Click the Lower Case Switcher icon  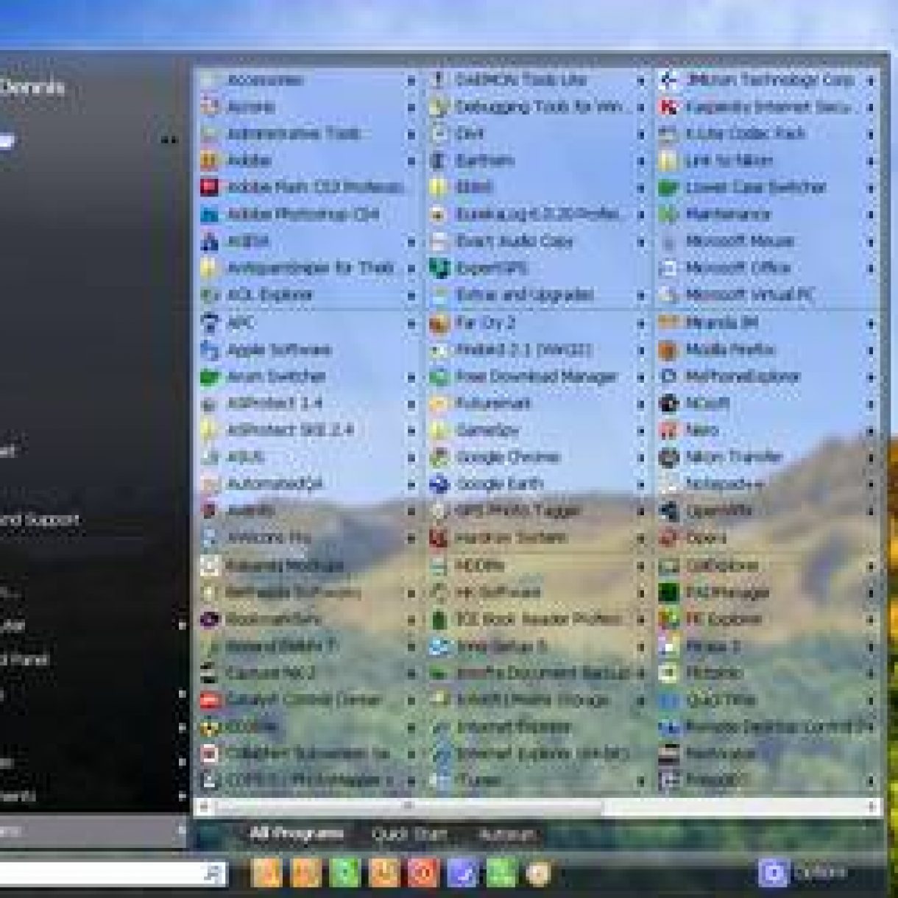tap(668, 187)
